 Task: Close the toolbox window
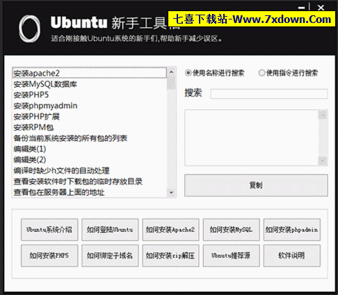321,8
